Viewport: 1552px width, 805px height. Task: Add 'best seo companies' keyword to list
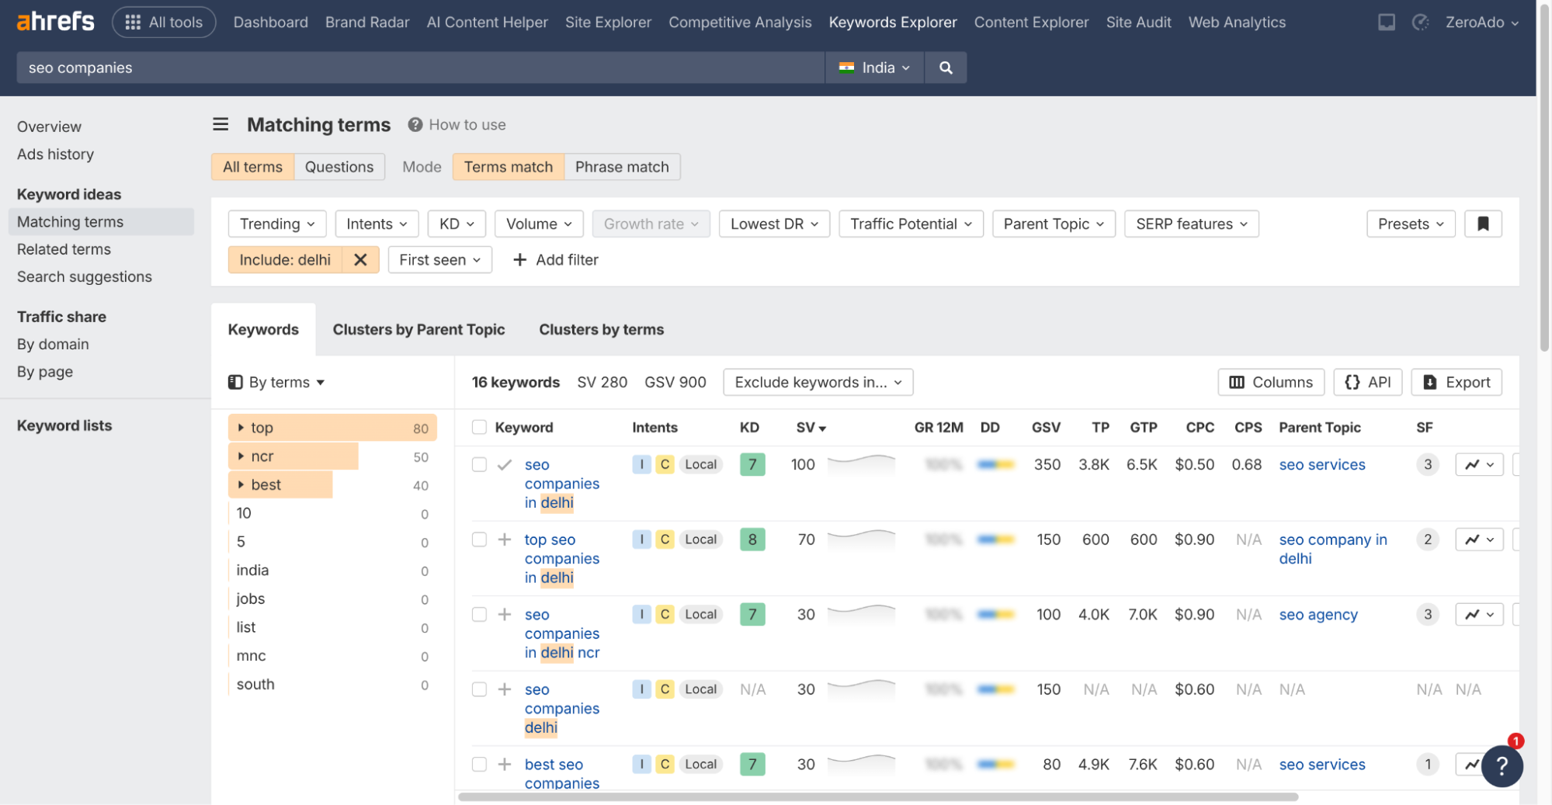coord(505,765)
